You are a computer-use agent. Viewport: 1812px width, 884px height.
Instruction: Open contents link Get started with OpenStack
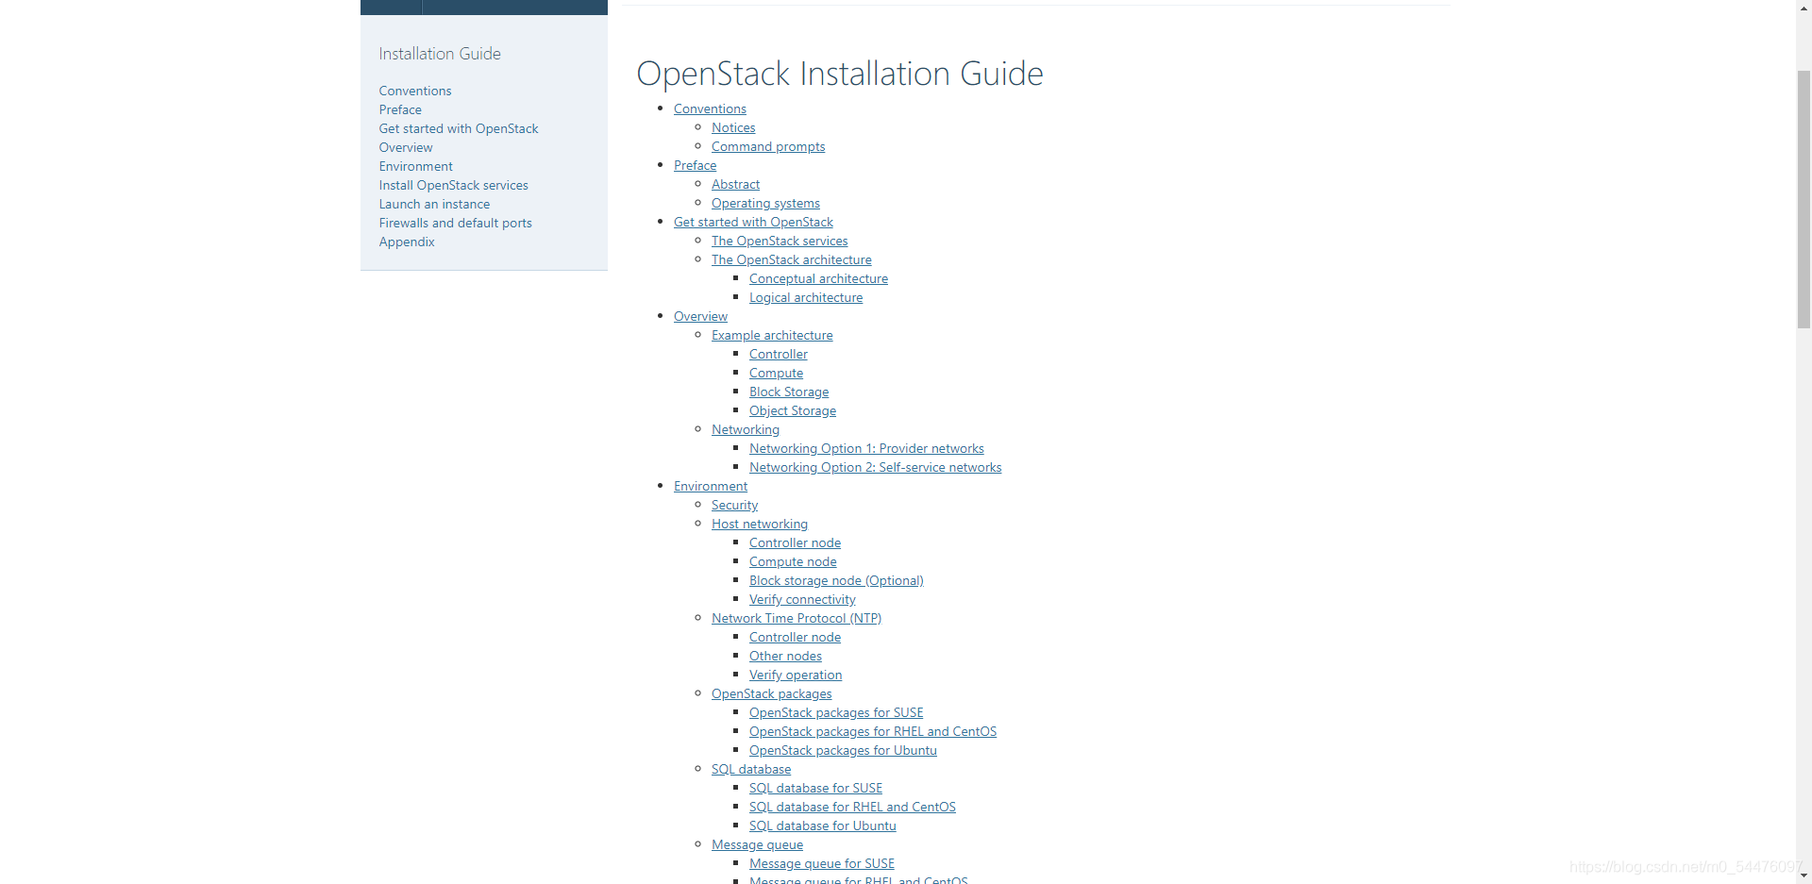(x=753, y=223)
